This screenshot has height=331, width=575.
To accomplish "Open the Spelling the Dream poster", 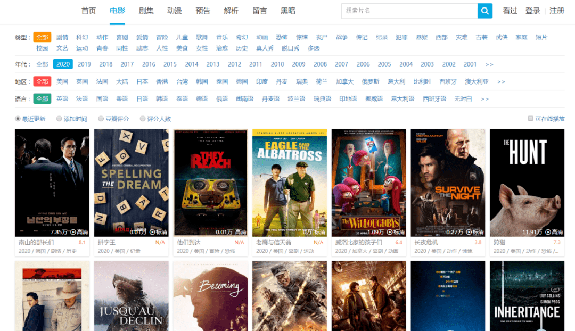I will [132, 183].
